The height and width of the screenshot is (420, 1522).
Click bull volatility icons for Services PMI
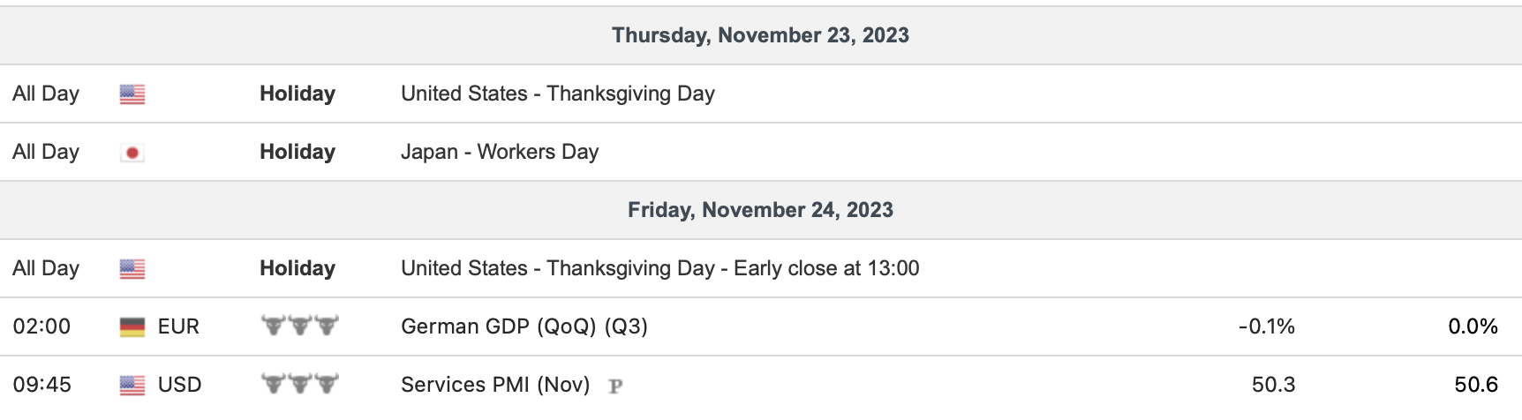[x=299, y=385]
